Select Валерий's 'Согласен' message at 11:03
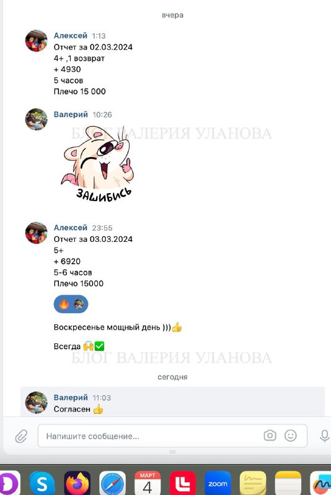 [172, 402]
